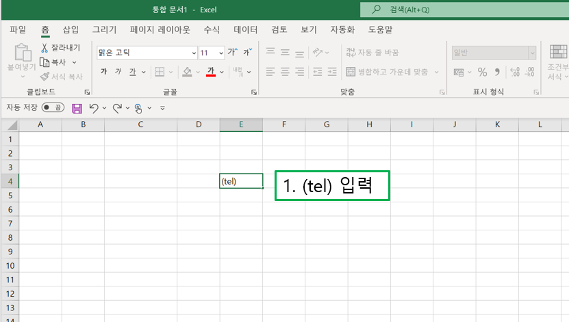Align text right
The image size is (569, 322).
pyautogui.click(x=299, y=72)
